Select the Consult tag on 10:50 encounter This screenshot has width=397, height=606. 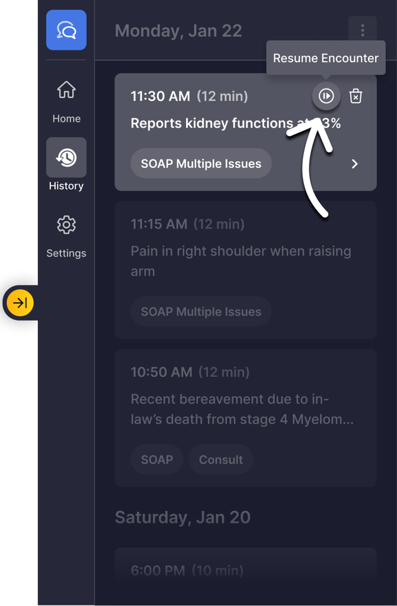[220, 459]
